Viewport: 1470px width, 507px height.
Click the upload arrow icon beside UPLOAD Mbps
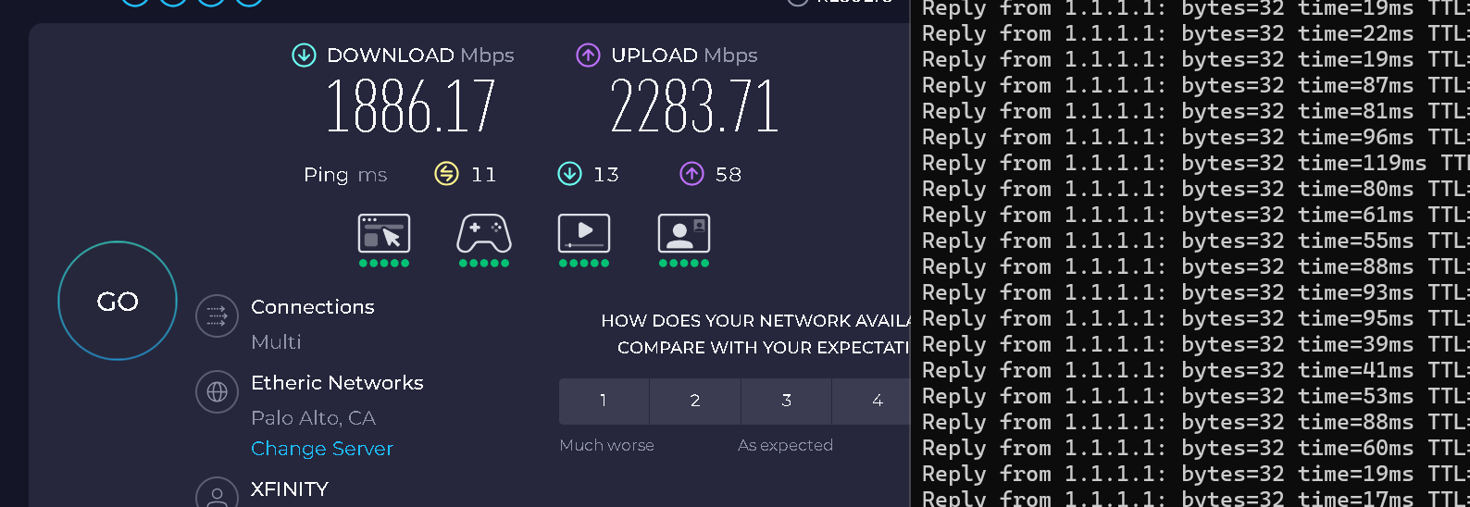click(588, 56)
